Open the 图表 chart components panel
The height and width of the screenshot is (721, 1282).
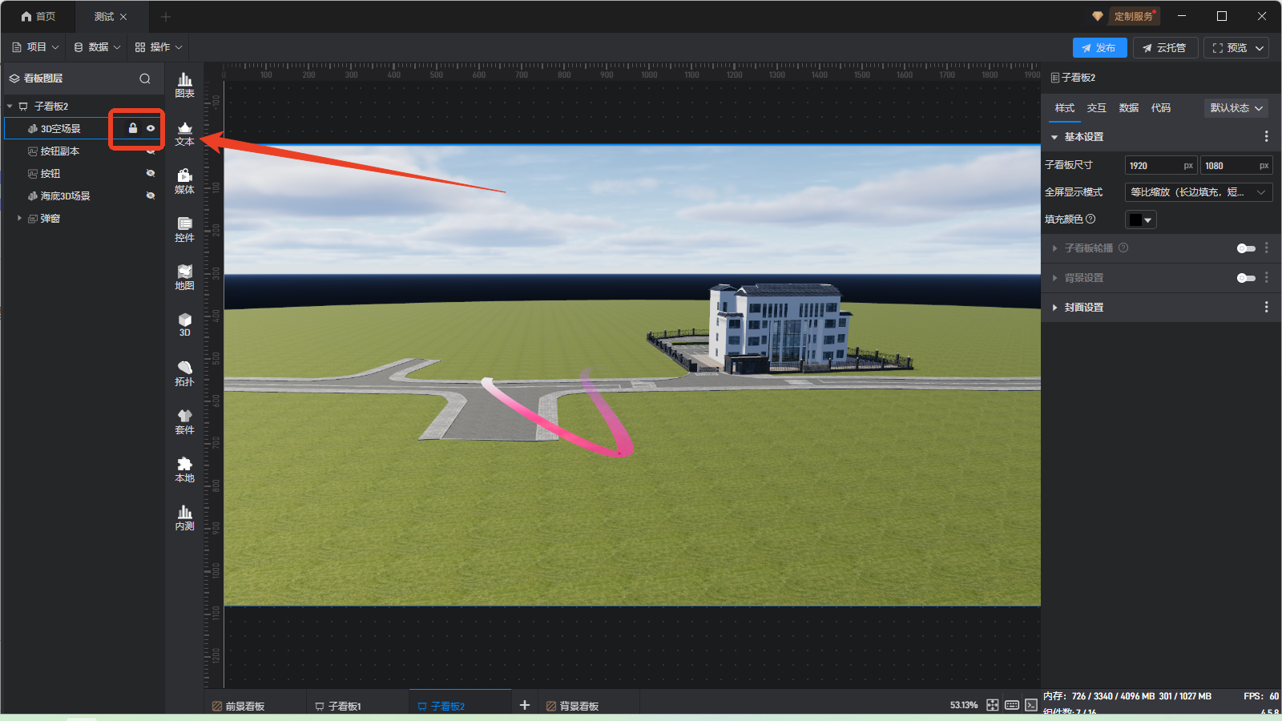tap(184, 84)
